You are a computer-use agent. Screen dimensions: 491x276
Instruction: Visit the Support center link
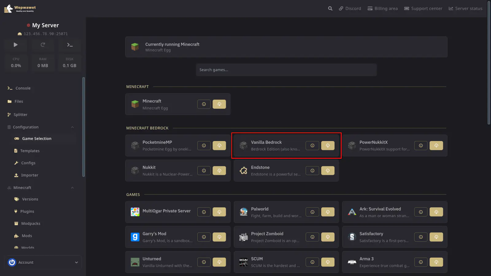coord(423,9)
